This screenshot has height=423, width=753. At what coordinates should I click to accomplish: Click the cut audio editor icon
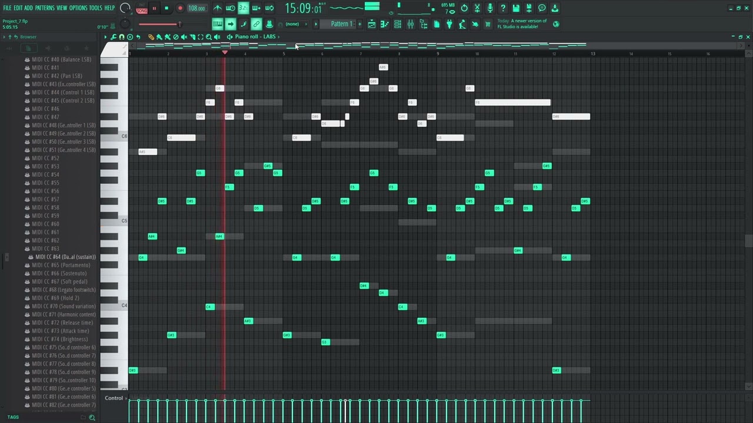[x=477, y=8]
